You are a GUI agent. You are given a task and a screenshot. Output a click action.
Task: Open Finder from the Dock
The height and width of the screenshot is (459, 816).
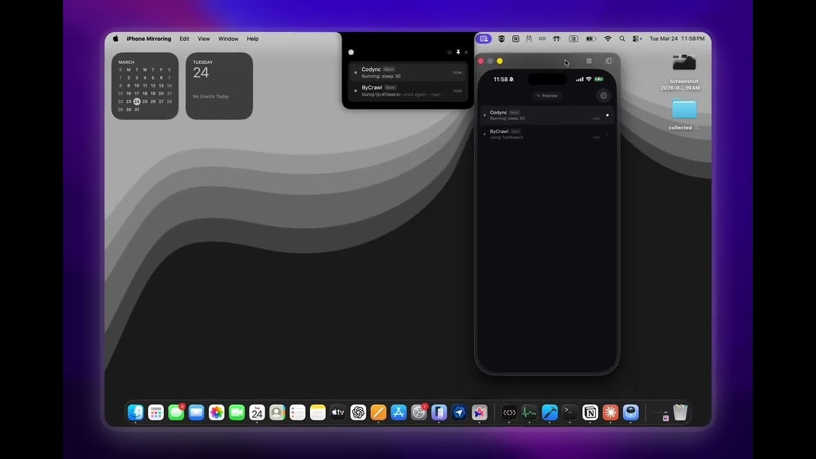tap(136, 412)
